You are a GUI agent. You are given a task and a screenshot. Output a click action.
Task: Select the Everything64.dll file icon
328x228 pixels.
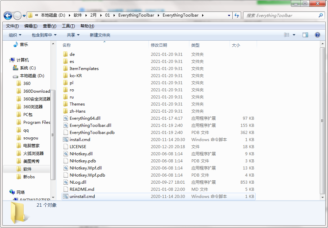66,118
